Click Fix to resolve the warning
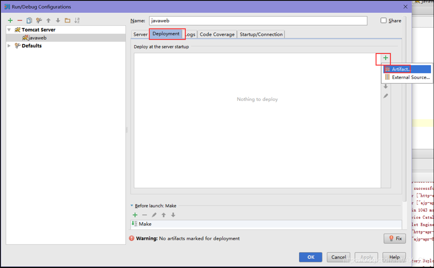Image resolution: width=434 pixels, height=268 pixels. tap(395, 238)
